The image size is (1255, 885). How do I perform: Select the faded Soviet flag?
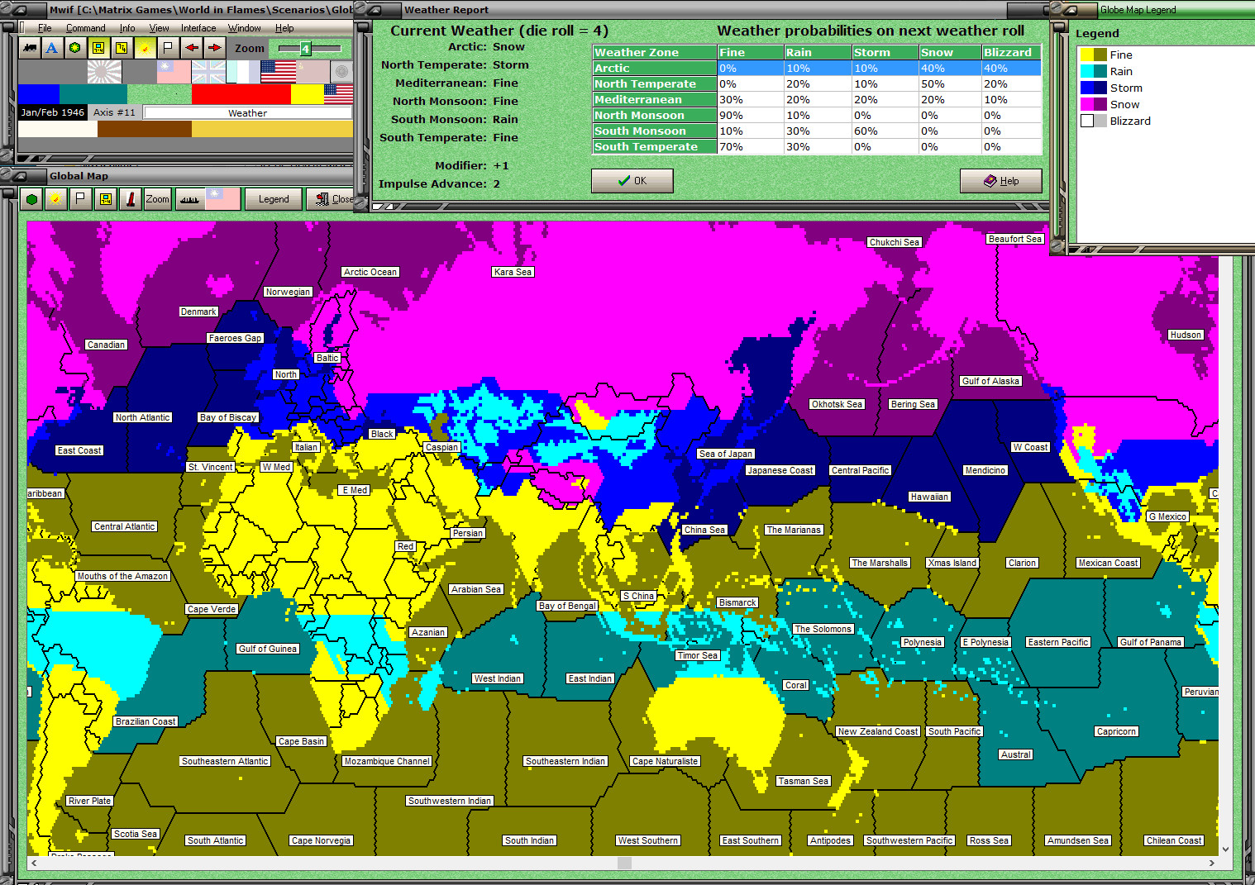313,72
